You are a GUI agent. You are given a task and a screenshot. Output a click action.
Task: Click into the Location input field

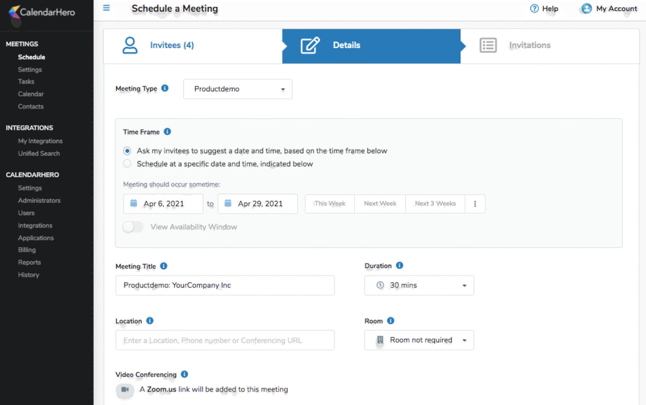tap(225, 340)
